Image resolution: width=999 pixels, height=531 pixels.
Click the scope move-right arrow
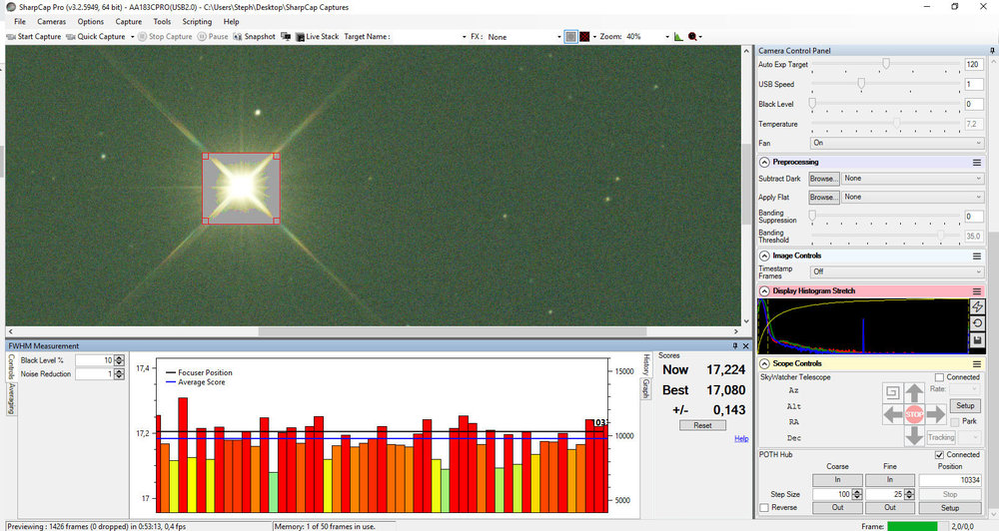(936, 413)
